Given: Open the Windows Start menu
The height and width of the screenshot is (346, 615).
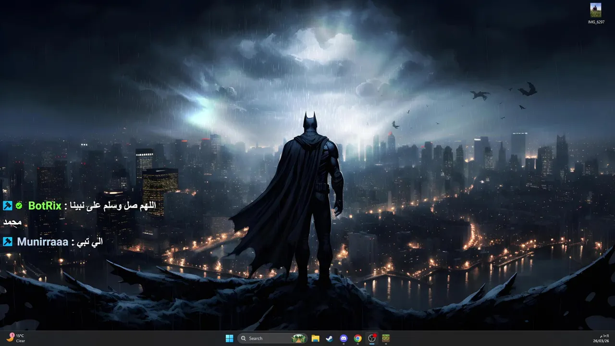Looking at the screenshot, I should point(229,338).
